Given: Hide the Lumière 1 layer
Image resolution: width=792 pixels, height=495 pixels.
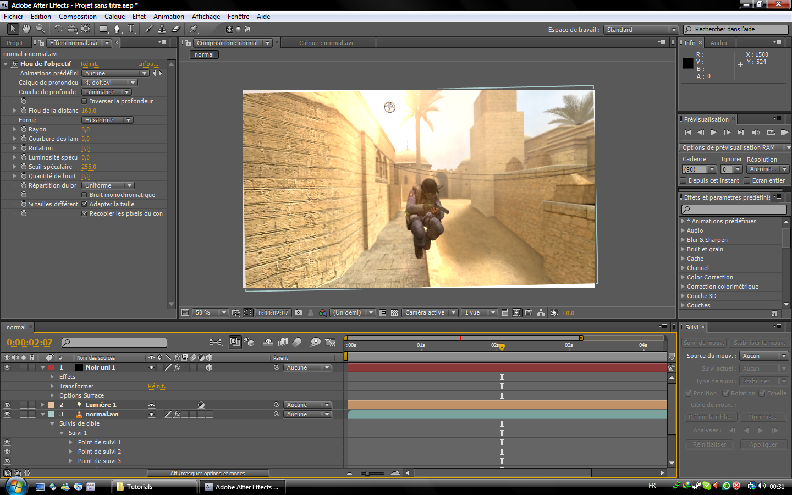Looking at the screenshot, I should pos(7,405).
